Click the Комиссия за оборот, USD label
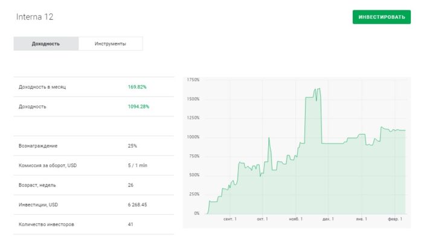Screen dimensions: 441x240 [x=48, y=166]
